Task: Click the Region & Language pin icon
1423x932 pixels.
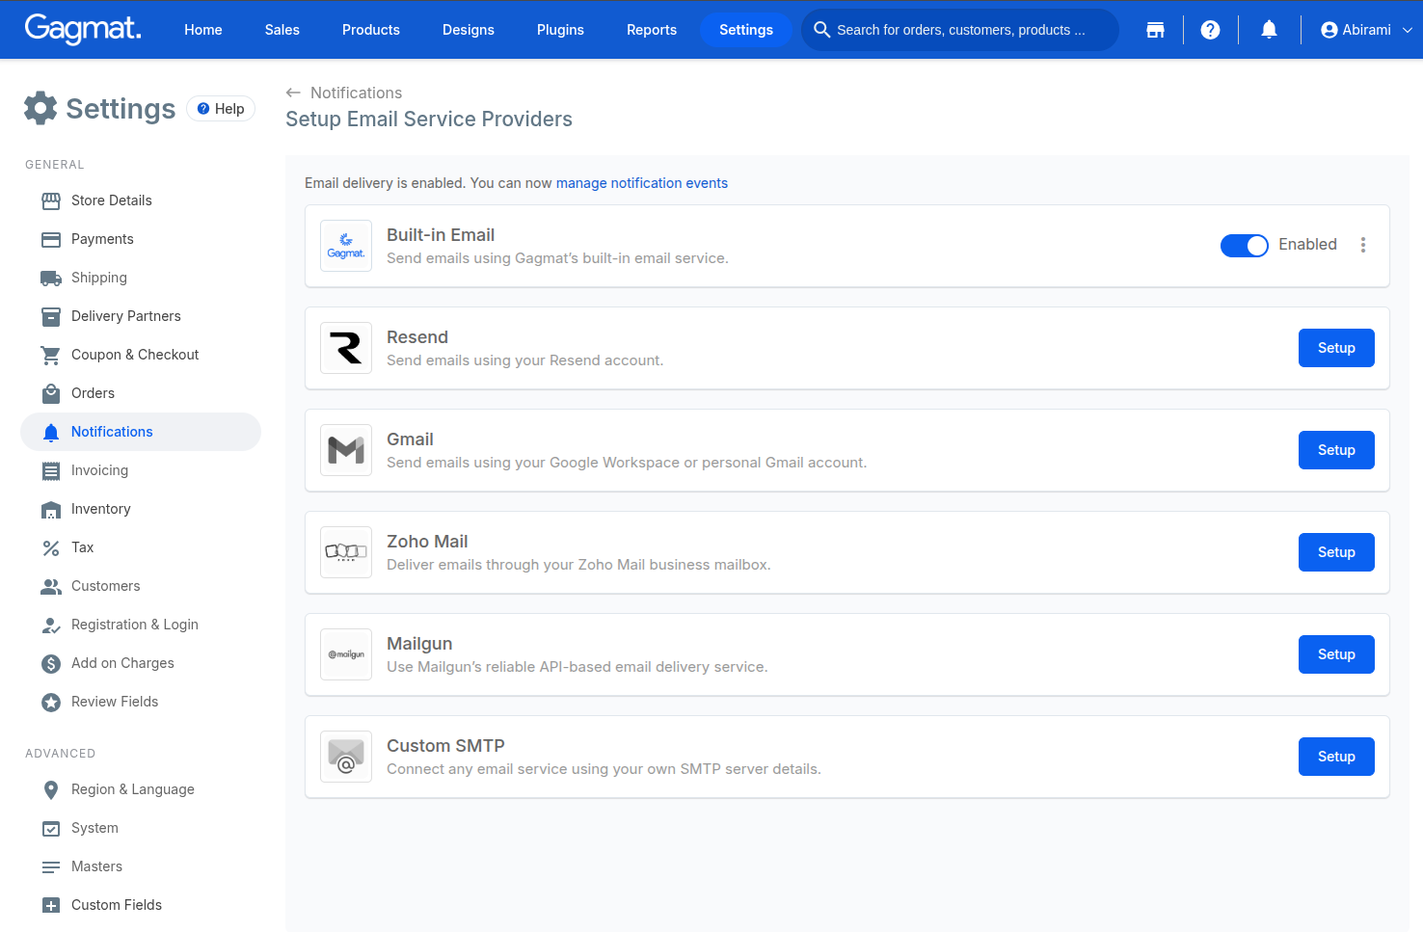Action: [x=51, y=789]
